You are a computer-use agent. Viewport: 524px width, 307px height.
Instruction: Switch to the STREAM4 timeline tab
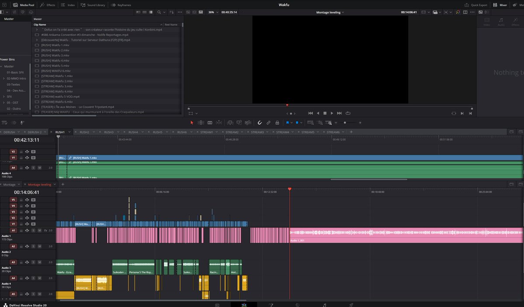[x=282, y=132]
